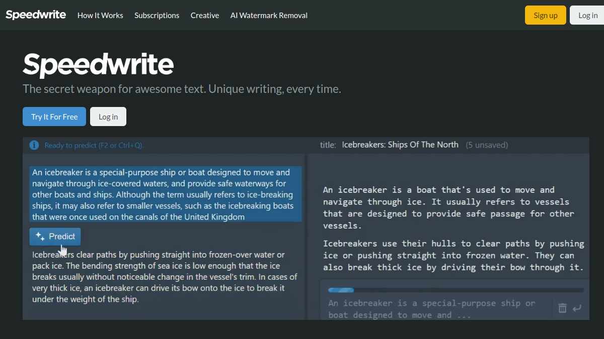Click paragraph starting 'Icebreakers clear paths'

(x=165, y=277)
